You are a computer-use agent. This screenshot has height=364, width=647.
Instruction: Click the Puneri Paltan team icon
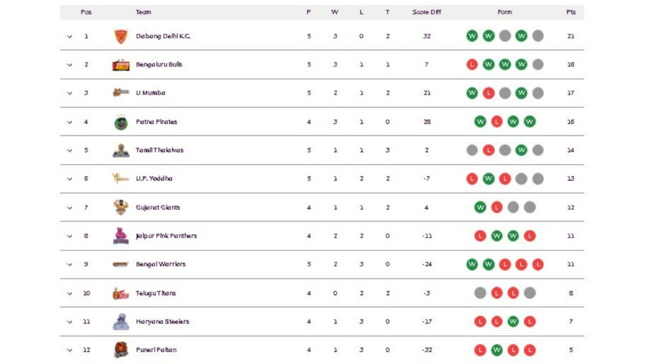120,349
